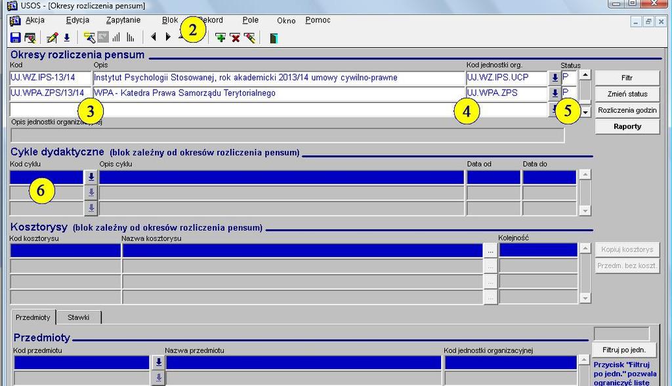Select the Kod field UJ.WPA.ZPS/13/14
The width and height of the screenshot is (672, 386).
click(51, 93)
